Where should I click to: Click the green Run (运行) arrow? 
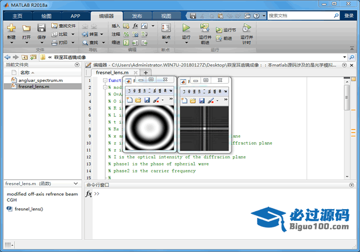pos(186,28)
